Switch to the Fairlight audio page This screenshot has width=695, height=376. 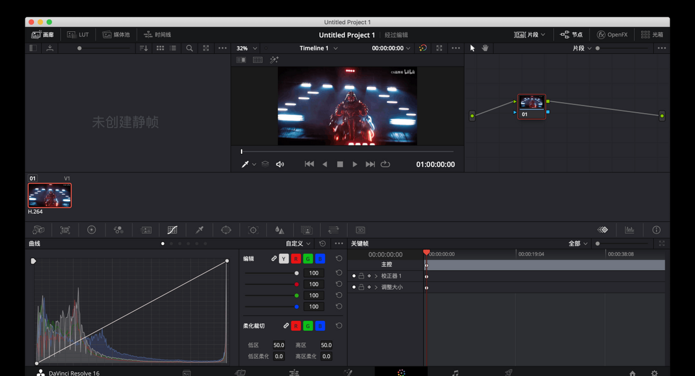tap(455, 374)
